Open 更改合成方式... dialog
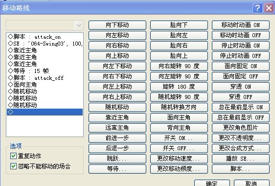 (x=241, y=148)
